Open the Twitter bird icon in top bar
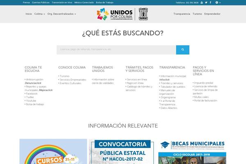Image resolution: width=246 pixels, height=164 pixels. pyautogui.click(x=206, y=2)
